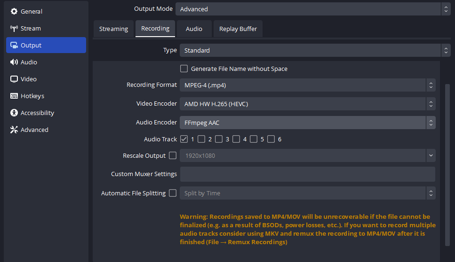Click the Stream antenna icon
This screenshot has width=455, height=262.
(14, 28)
